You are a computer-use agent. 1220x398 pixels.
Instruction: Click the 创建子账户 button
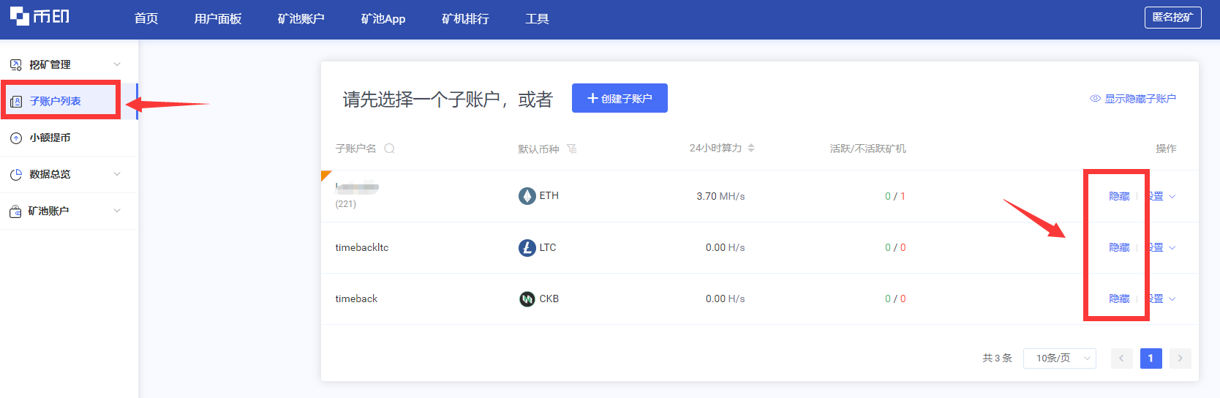(620, 98)
